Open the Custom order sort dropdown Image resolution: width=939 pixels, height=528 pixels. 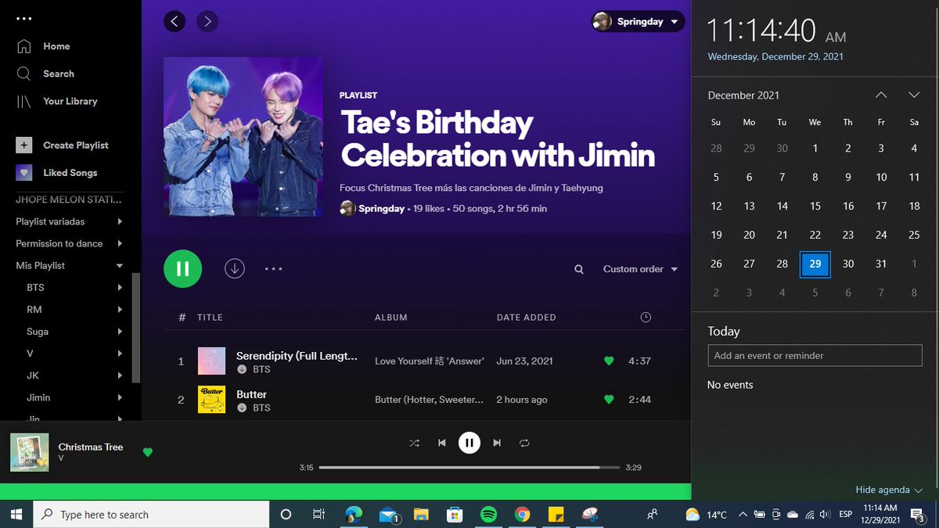[x=639, y=269]
